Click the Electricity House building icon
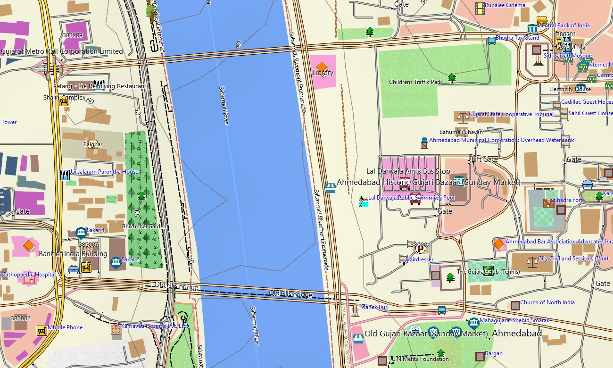Viewport: 613px width, 368px height. pyautogui.click(x=580, y=88)
